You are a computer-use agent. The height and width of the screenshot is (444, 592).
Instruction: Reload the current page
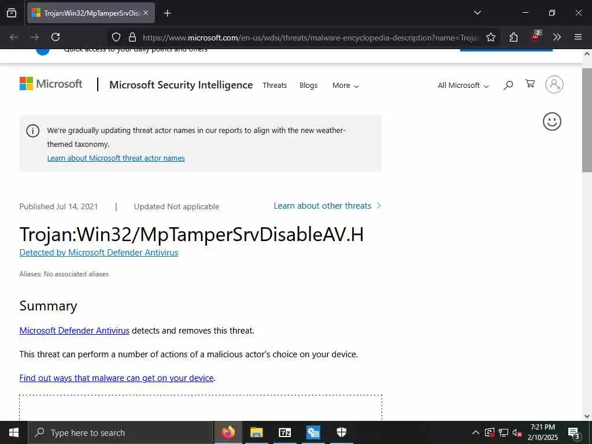(55, 37)
